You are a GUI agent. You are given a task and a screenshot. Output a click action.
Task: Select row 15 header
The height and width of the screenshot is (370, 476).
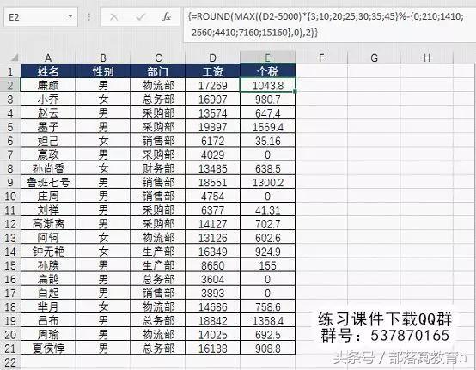[x=10, y=265]
